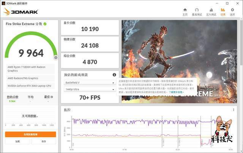243x153 pixels.
Task: Maximize the 3DMark window
Action: tap(227, 3)
